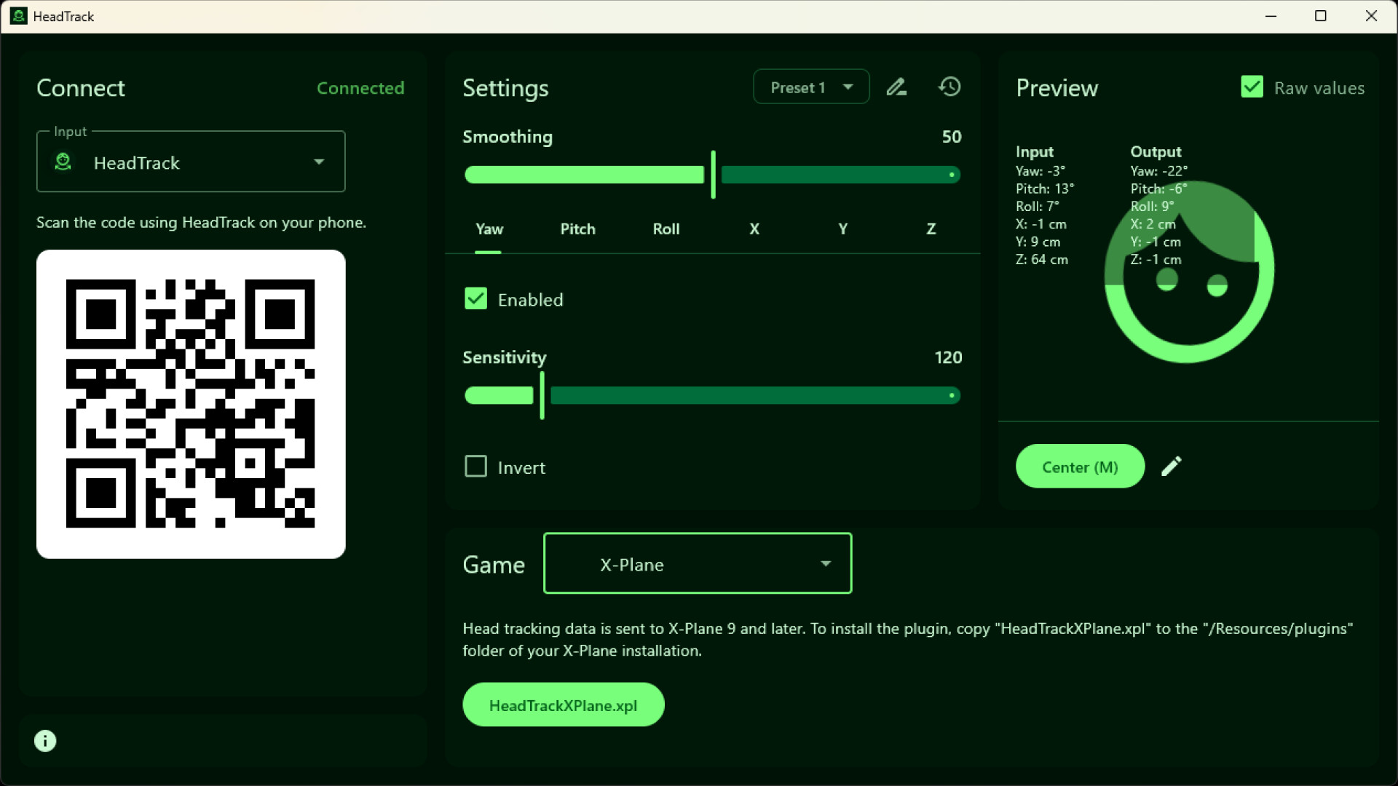This screenshot has height=786, width=1398.
Task: Switch to the Z axis tab
Action: [x=931, y=229]
